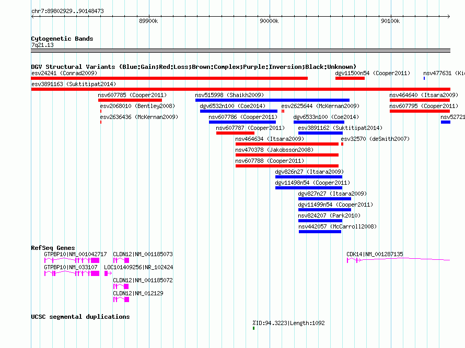Select the blue dgv6532n100 gain bar

pyautogui.click(x=239, y=111)
